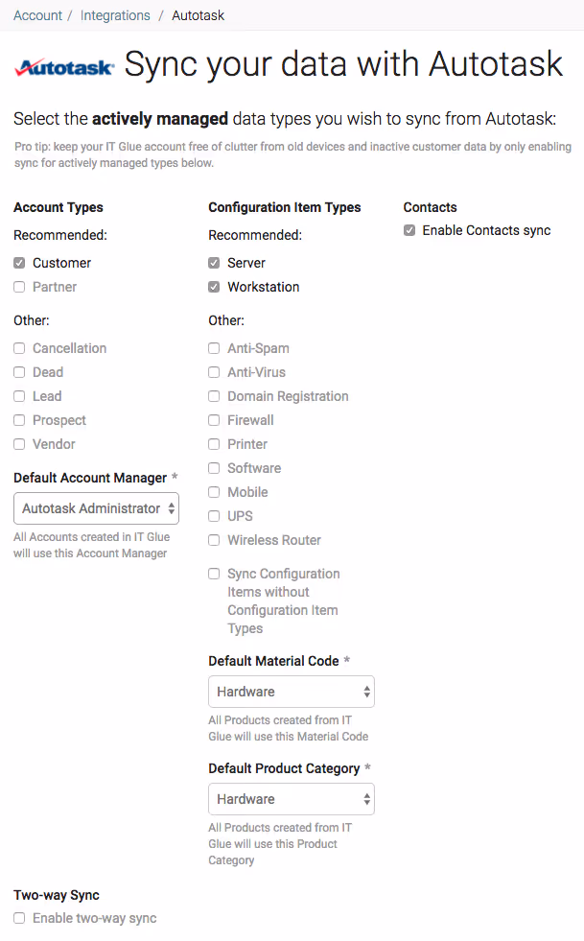Open the Default Material Code dropdown

click(x=291, y=691)
